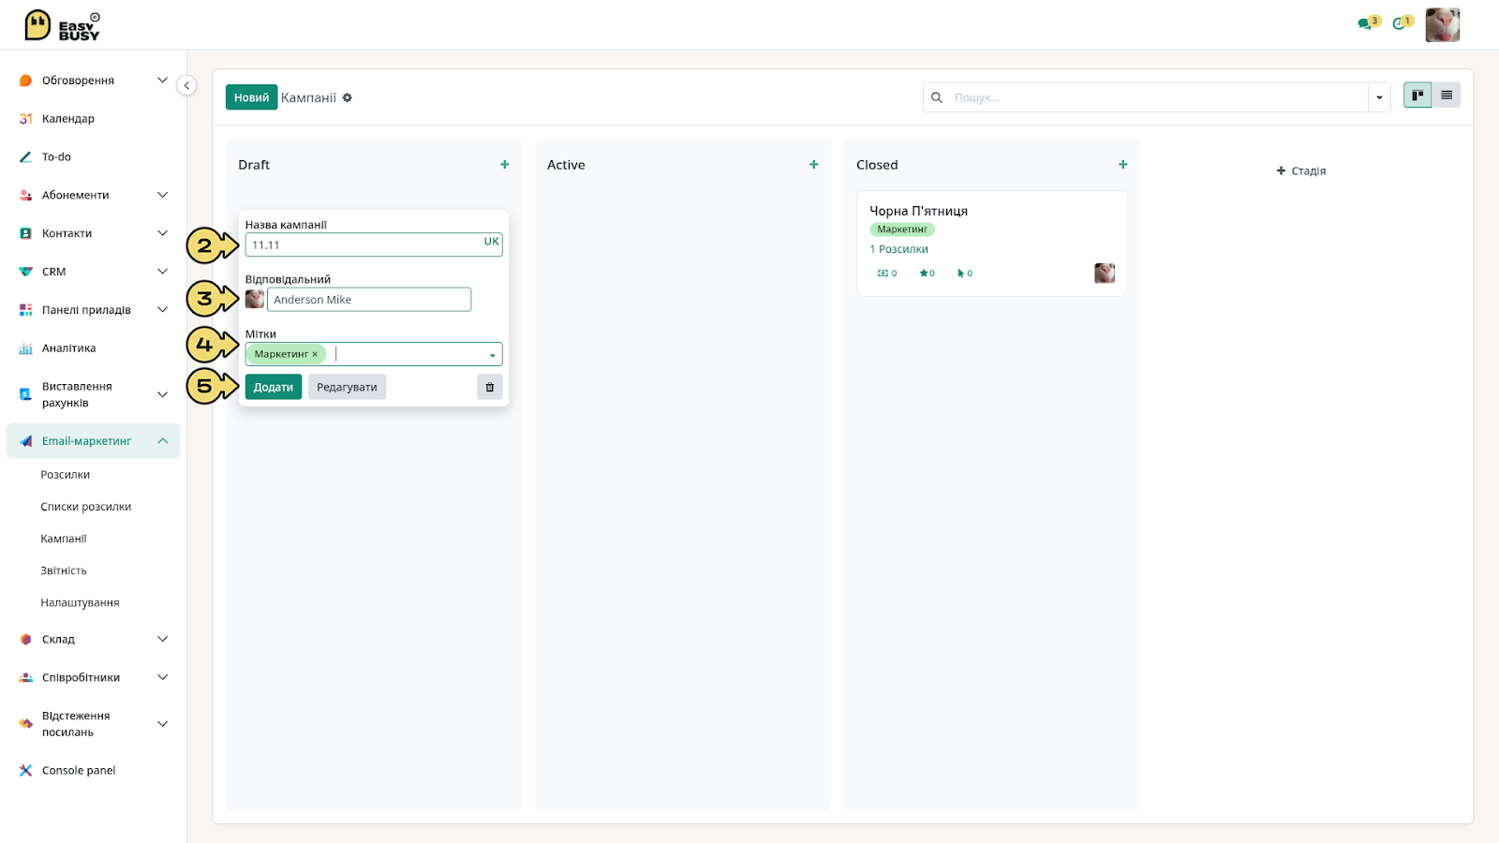The height and width of the screenshot is (843, 1499).
Task: Collapse the sidebar with the arrow button
Action: pyautogui.click(x=186, y=85)
